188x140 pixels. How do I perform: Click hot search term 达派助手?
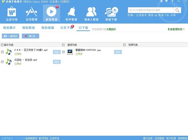tap(141, 15)
